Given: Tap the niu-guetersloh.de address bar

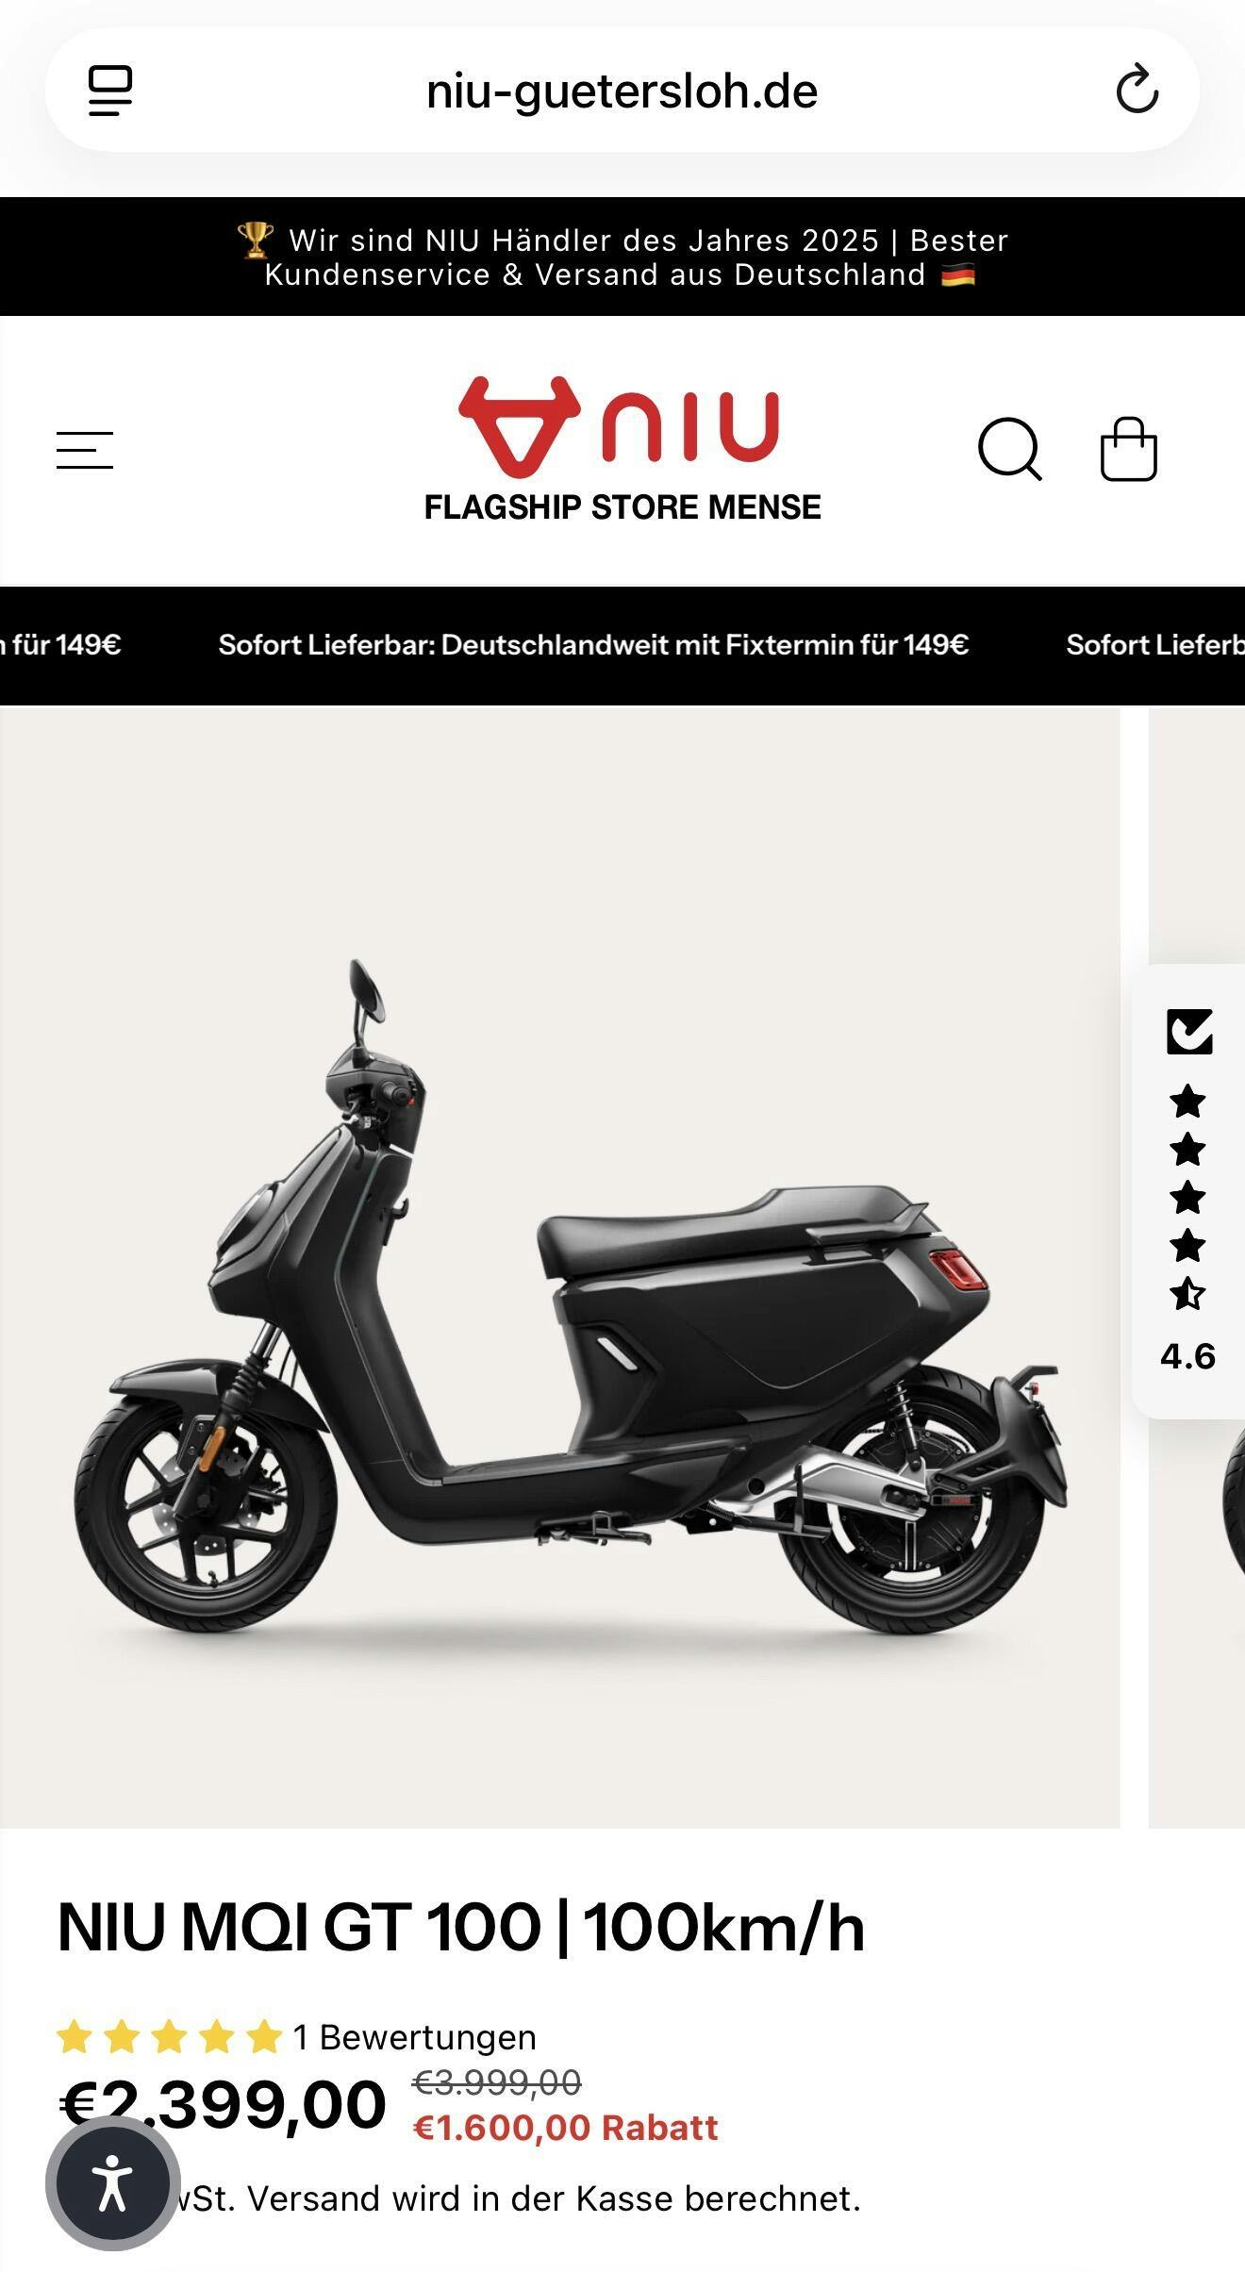Looking at the screenshot, I should [x=622, y=91].
